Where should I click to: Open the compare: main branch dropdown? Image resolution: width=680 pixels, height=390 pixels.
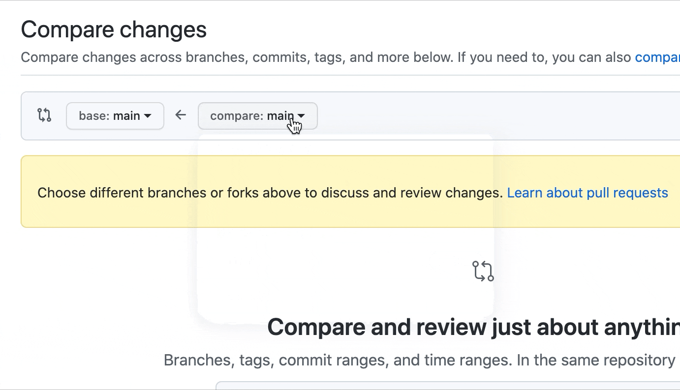pyautogui.click(x=257, y=116)
